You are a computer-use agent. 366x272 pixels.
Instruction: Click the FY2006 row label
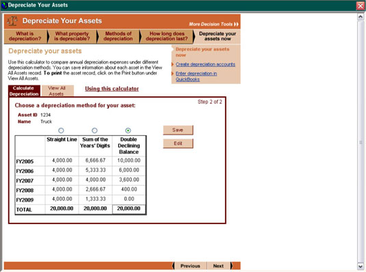coord(25,172)
